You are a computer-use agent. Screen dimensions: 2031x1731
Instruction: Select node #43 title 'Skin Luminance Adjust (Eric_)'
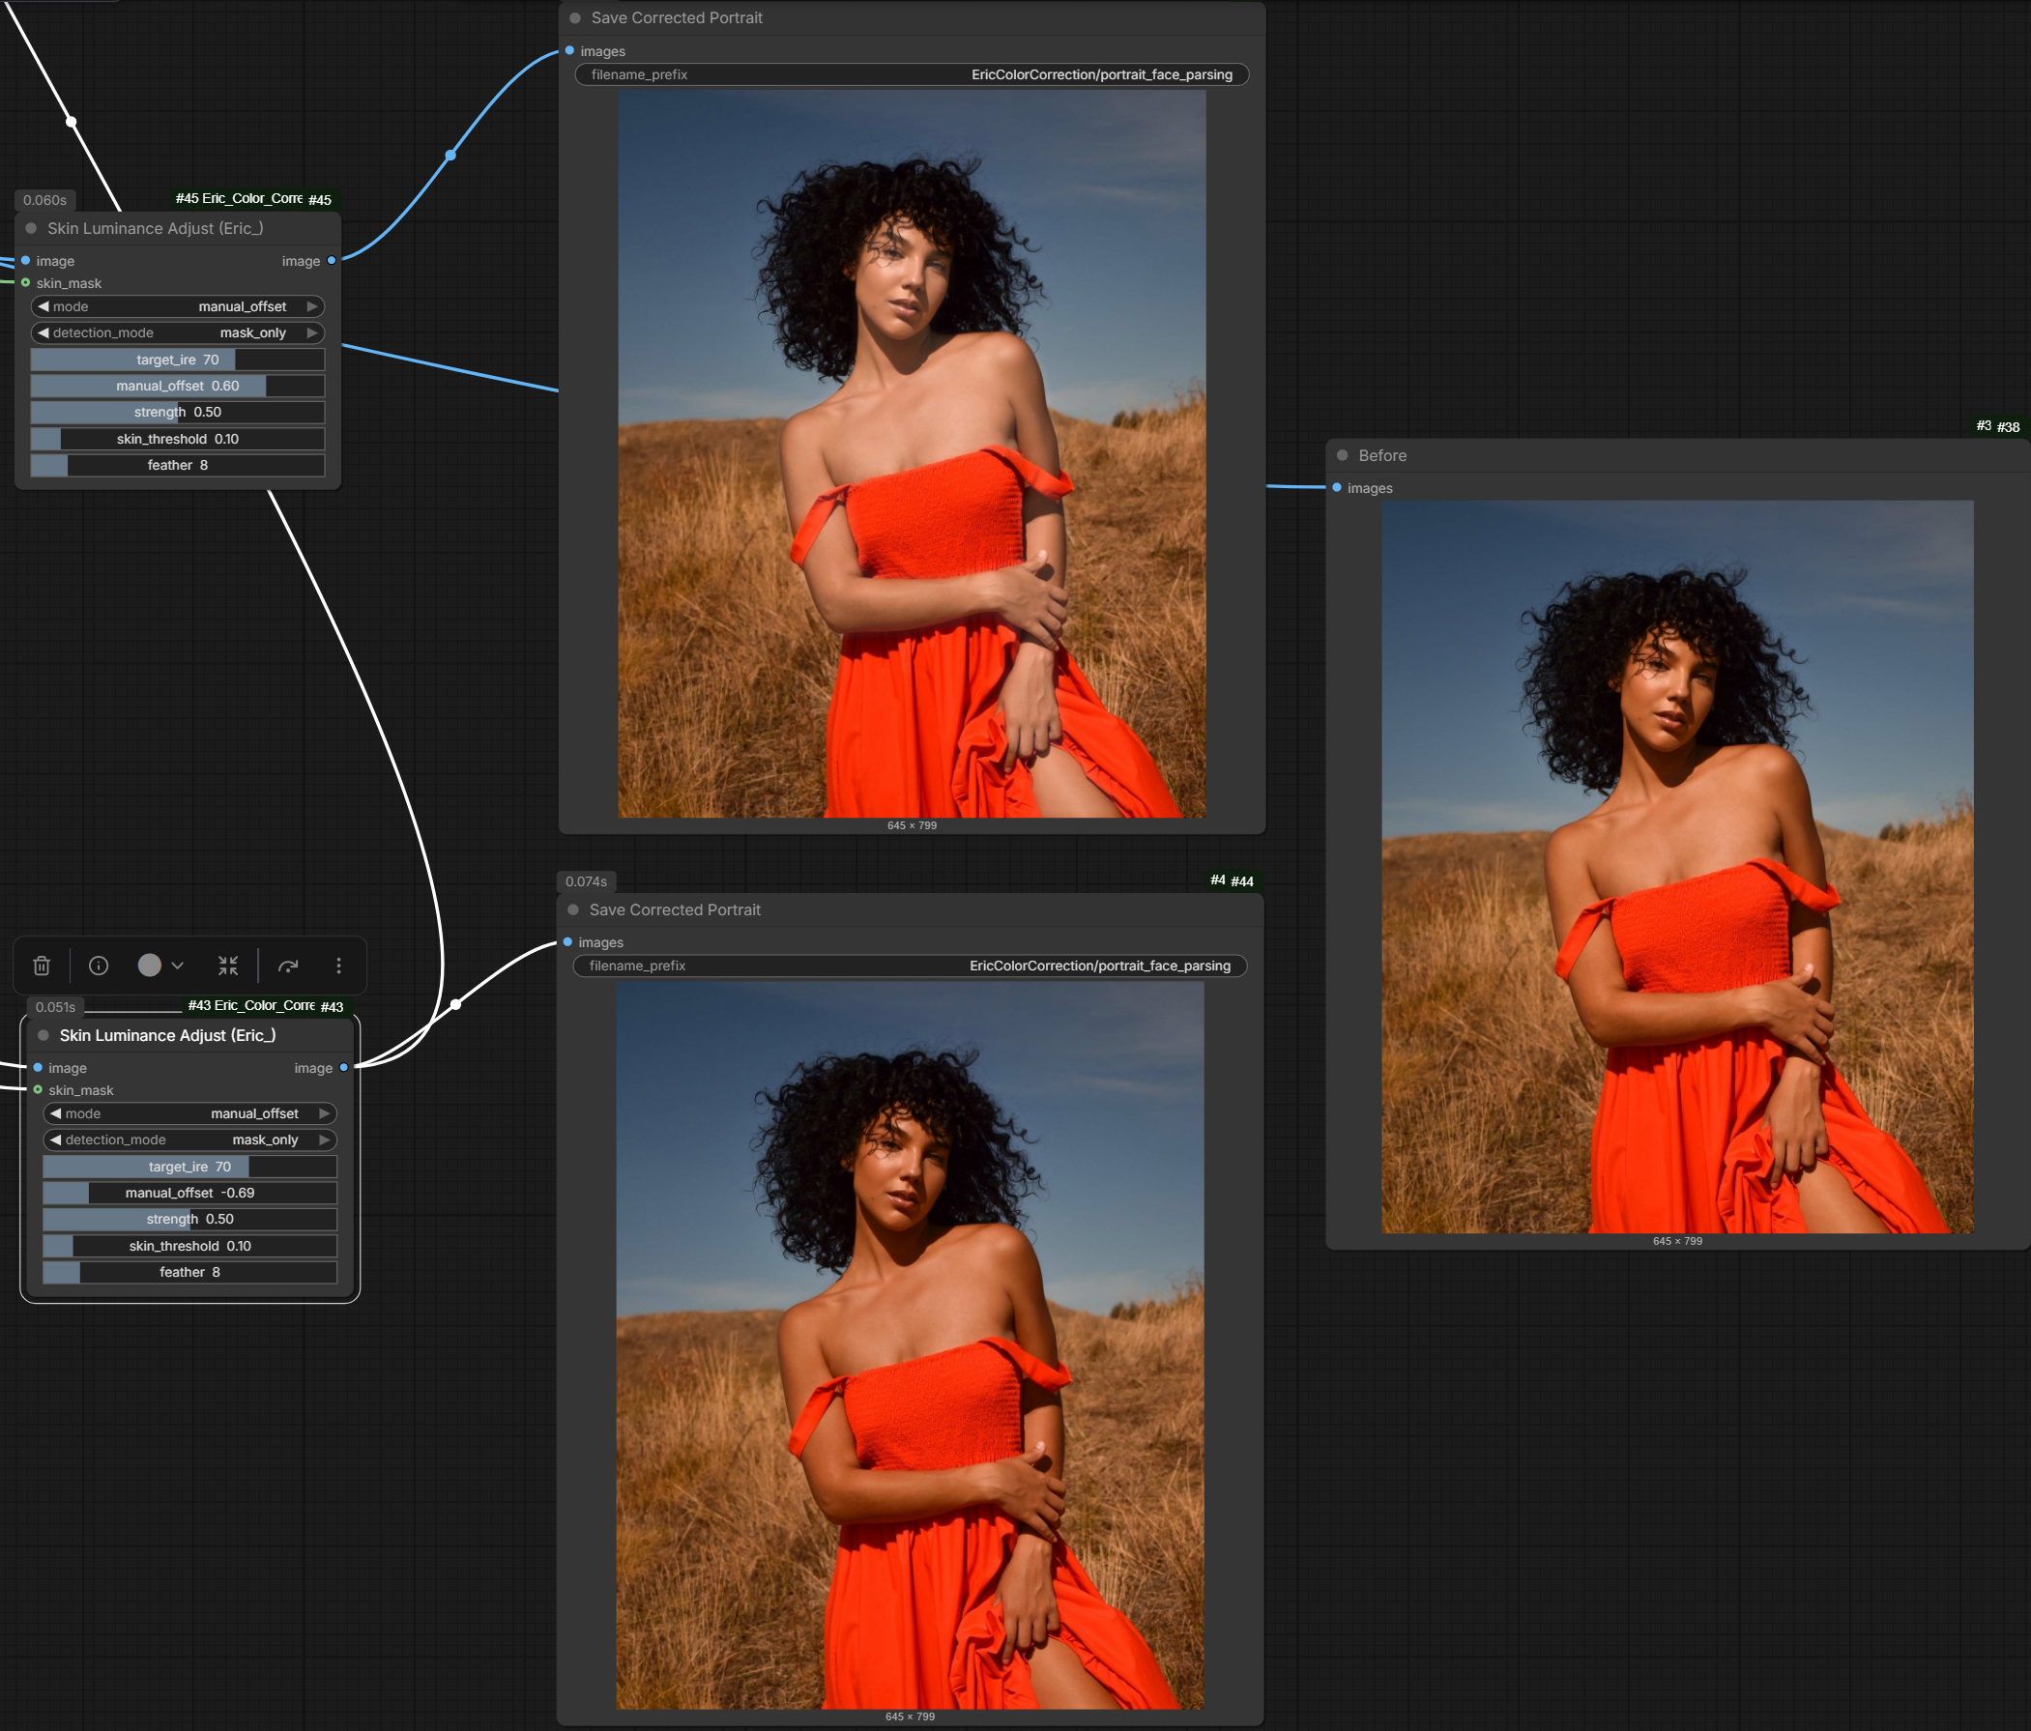pyautogui.click(x=167, y=1035)
